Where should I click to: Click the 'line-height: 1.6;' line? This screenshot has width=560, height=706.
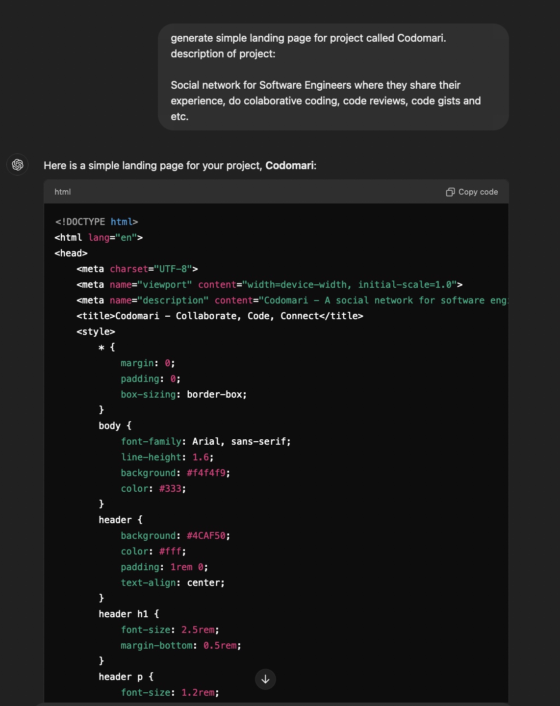(x=167, y=457)
